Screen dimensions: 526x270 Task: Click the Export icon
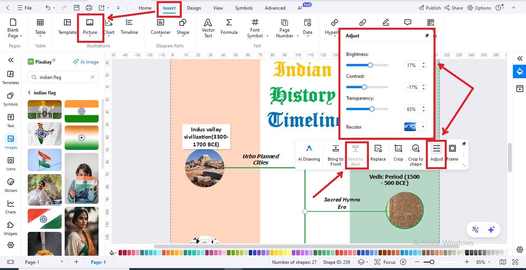click(x=102, y=8)
